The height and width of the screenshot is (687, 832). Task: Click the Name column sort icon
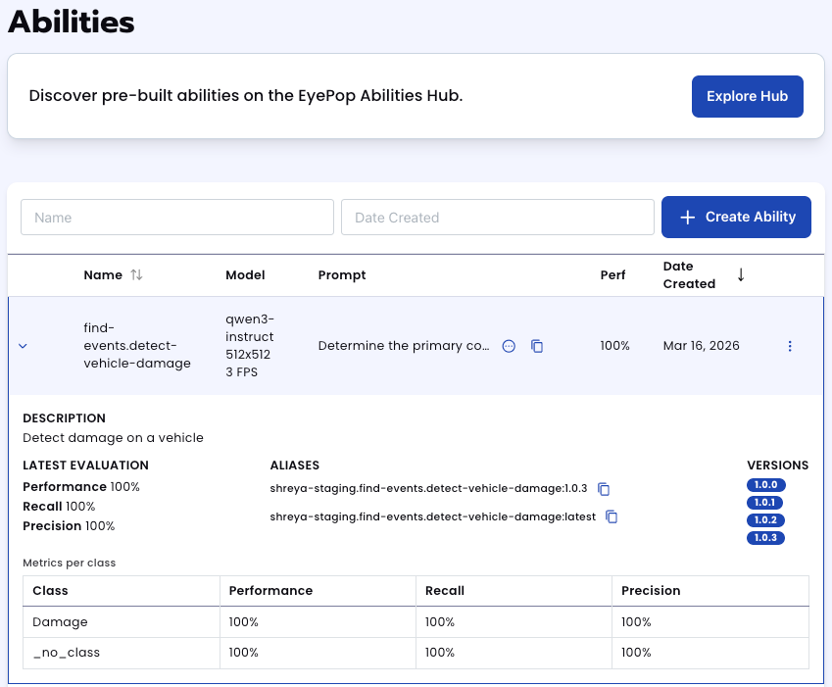136,275
